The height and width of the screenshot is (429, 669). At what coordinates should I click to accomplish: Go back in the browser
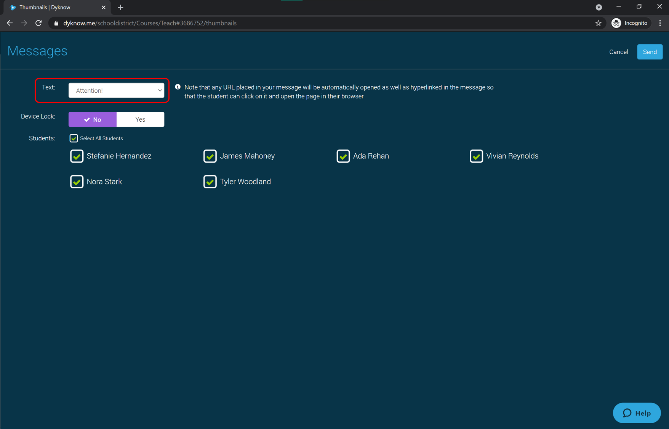click(x=10, y=23)
